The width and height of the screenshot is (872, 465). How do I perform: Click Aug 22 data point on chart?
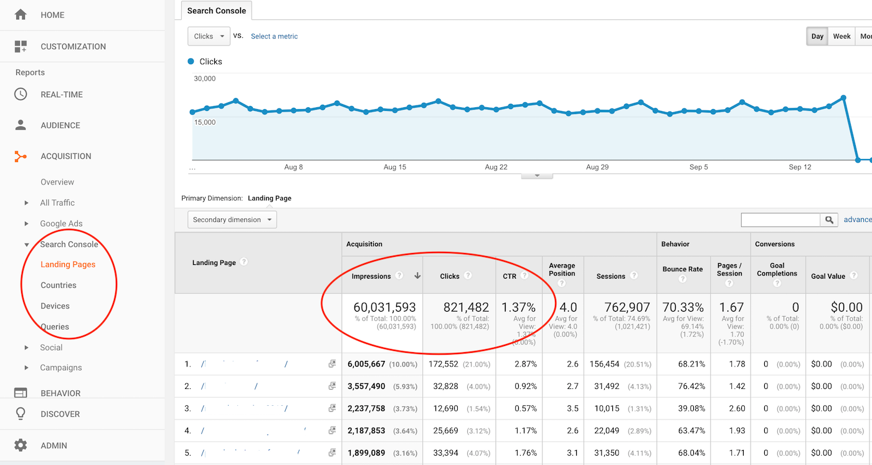[x=496, y=110]
